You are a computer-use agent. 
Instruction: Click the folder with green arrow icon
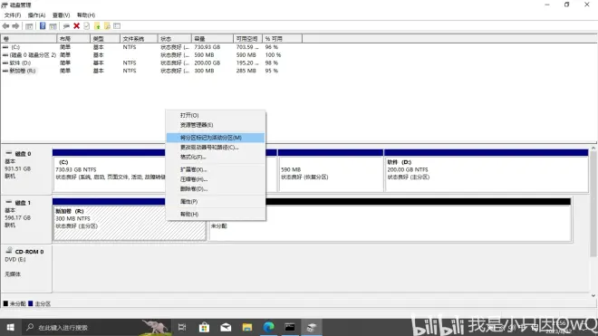point(97,26)
